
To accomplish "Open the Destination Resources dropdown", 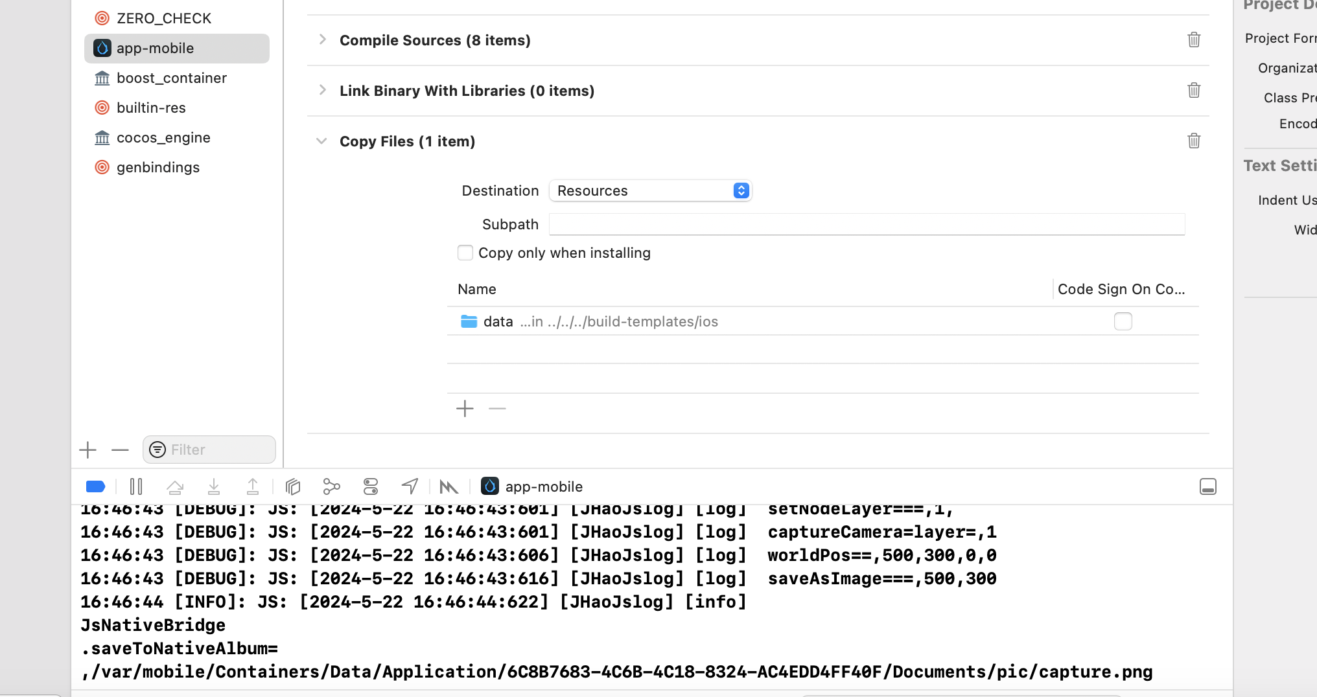I will 650,190.
